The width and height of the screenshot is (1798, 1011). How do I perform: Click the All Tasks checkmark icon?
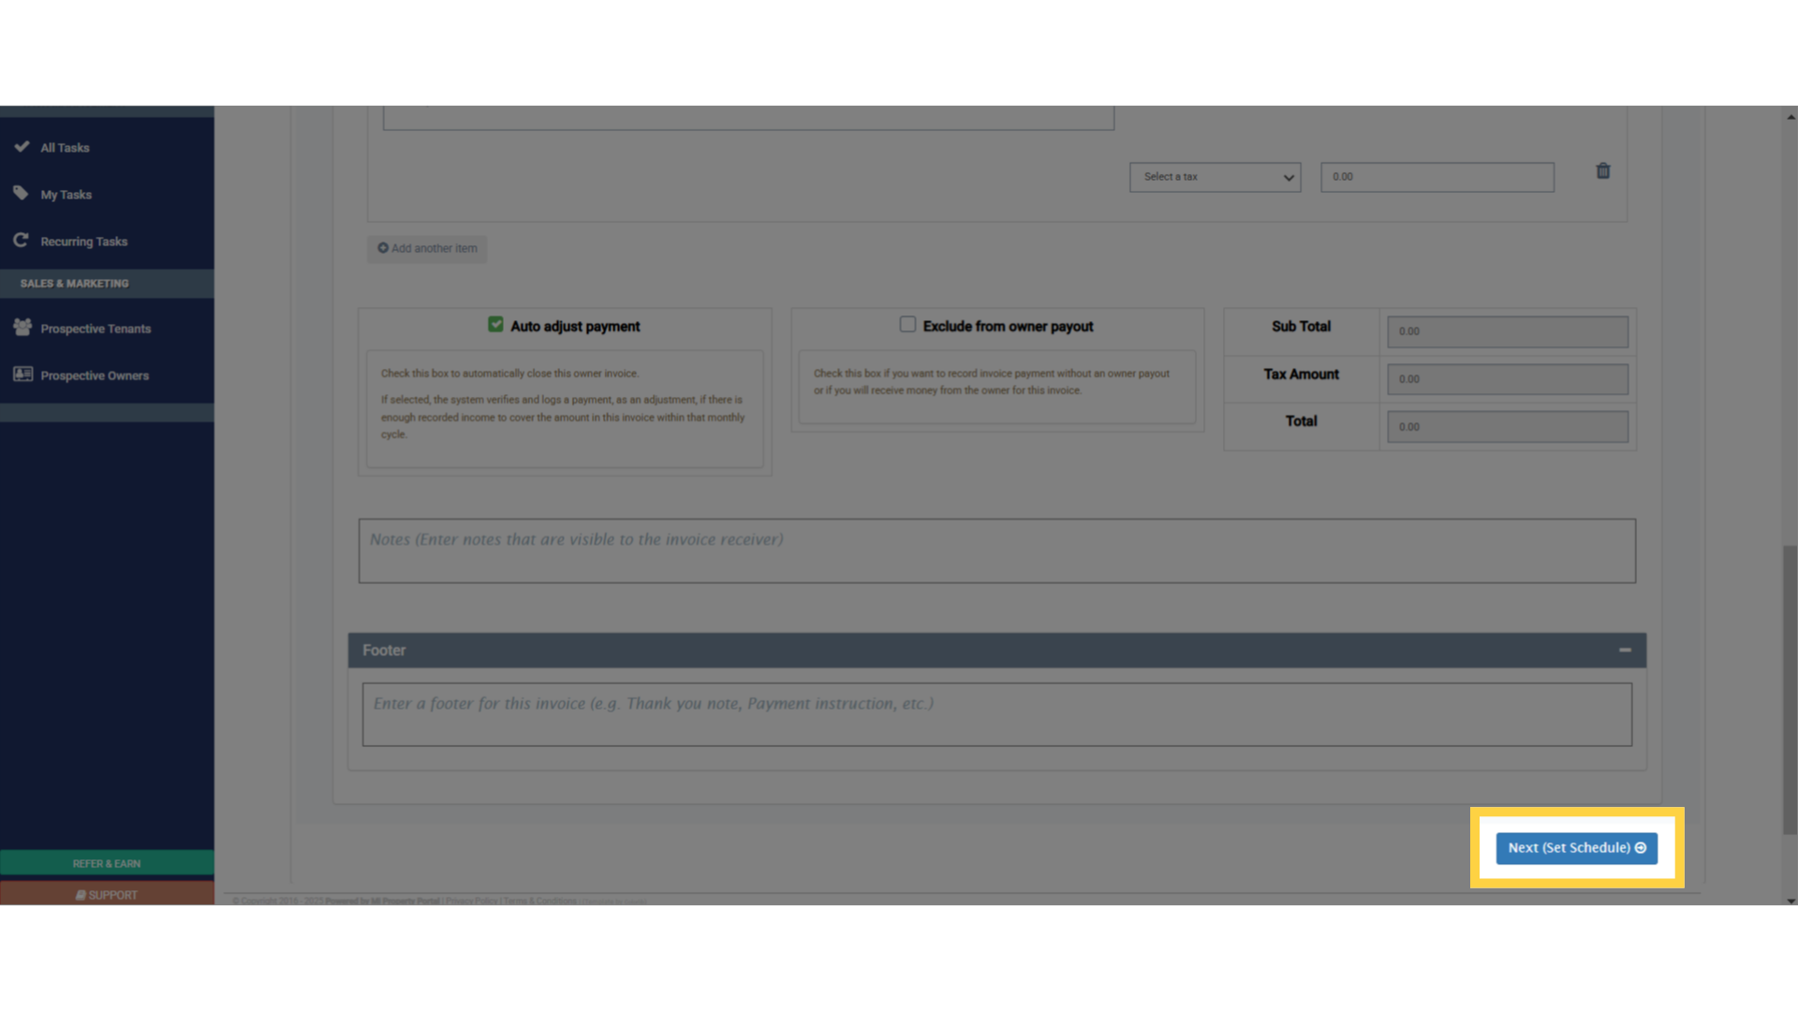point(22,147)
